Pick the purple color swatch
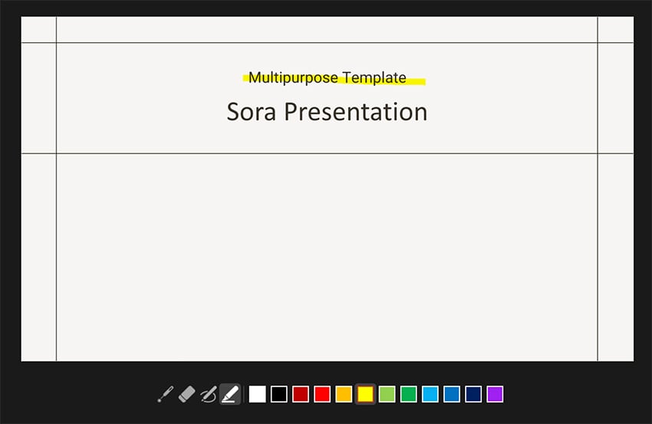This screenshot has width=652, height=424. point(495,394)
